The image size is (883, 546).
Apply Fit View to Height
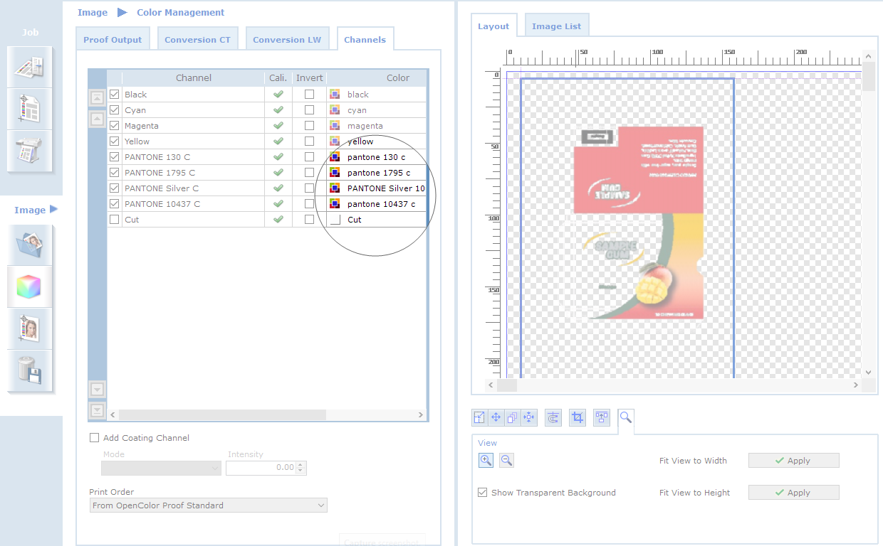tap(793, 493)
